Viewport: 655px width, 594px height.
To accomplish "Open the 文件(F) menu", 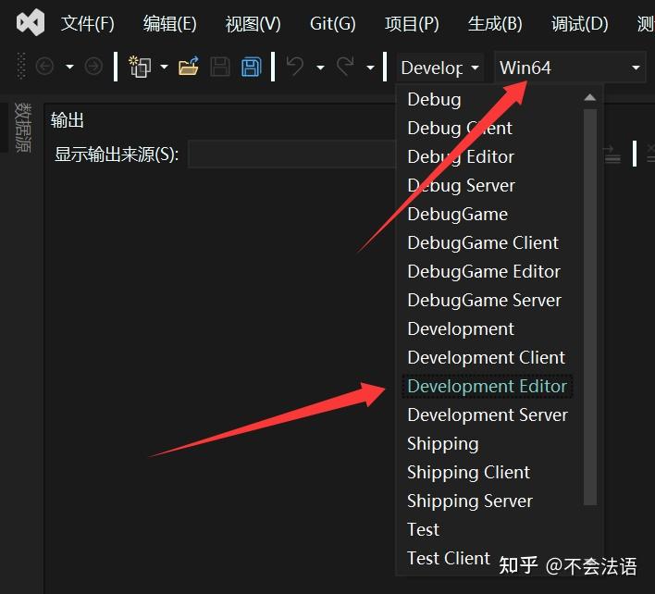I will point(88,23).
